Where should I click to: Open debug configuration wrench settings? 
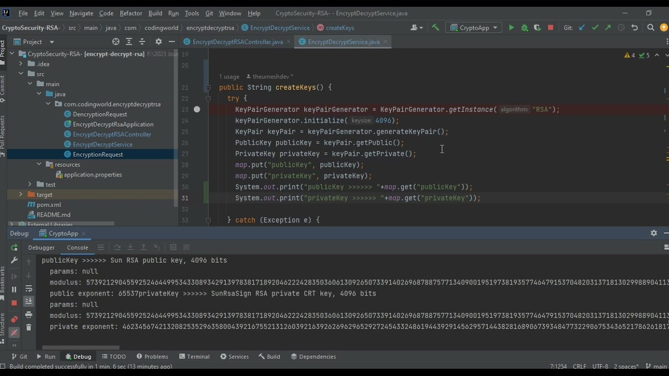pyautogui.click(x=14, y=260)
